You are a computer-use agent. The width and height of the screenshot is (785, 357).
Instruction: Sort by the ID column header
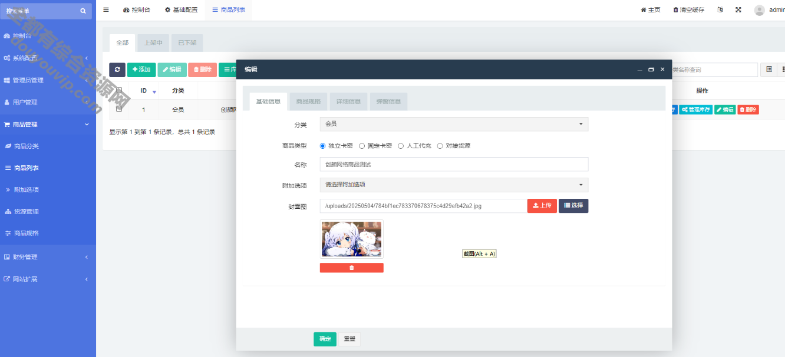click(x=144, y=91)
